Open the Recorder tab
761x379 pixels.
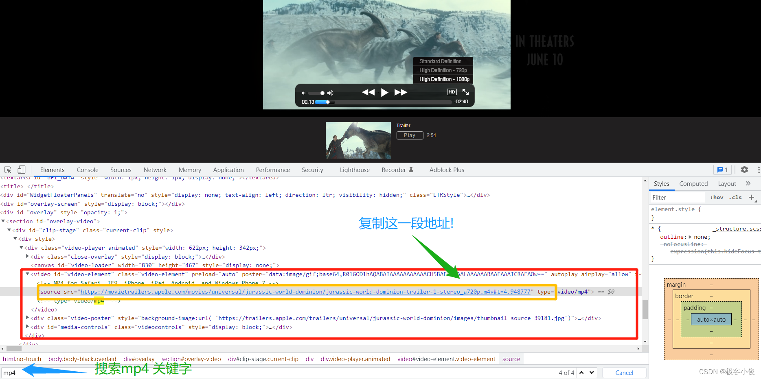point(397,170)
